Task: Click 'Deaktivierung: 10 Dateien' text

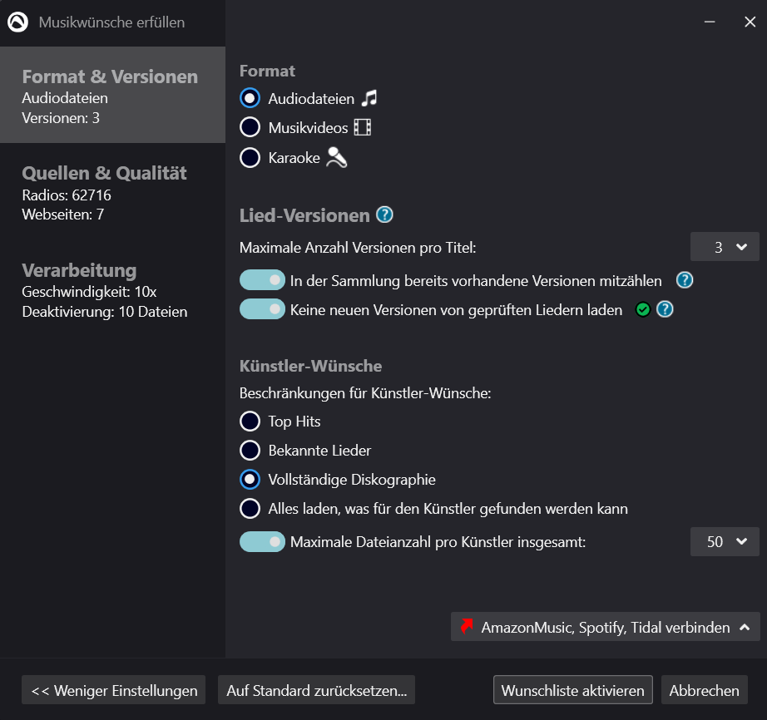Action: pyautogui.click(x=105, y=312)
